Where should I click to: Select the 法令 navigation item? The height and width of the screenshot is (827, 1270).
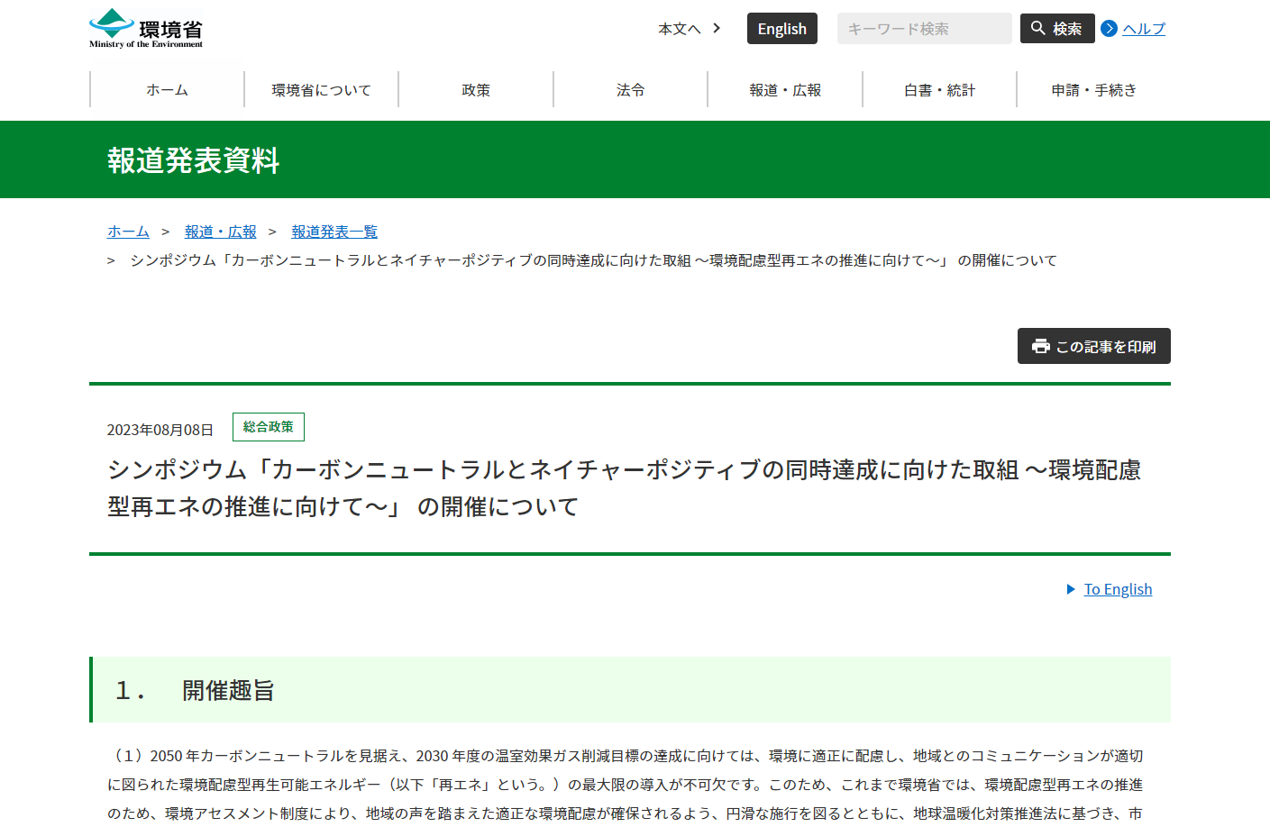[x=631, y=90]
